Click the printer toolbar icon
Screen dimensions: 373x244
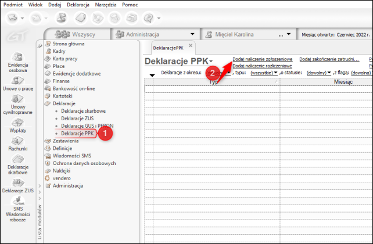pyautogui.click(x=131, y=18)
